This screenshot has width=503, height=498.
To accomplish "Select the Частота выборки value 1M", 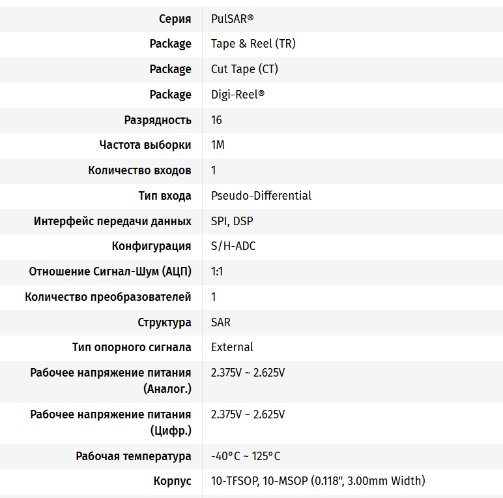I will [218, 145].
